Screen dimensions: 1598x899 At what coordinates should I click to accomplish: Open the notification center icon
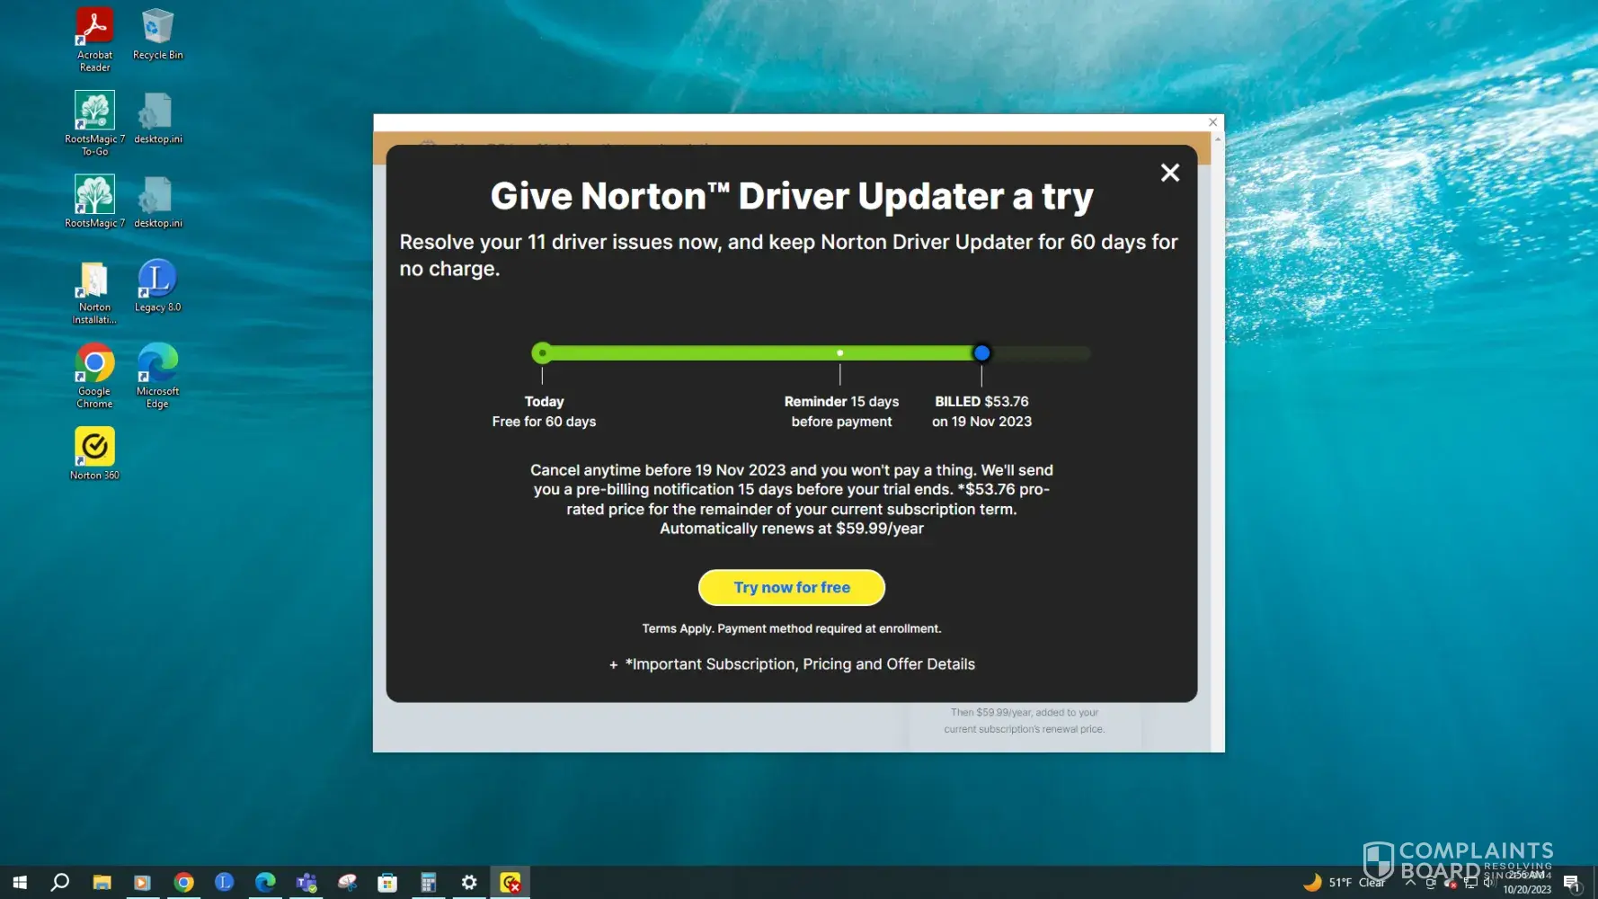coord(1571,883)
